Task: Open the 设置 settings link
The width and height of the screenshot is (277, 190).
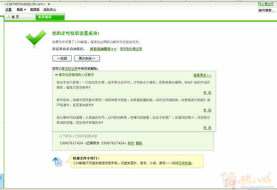Action: [8, 9]
